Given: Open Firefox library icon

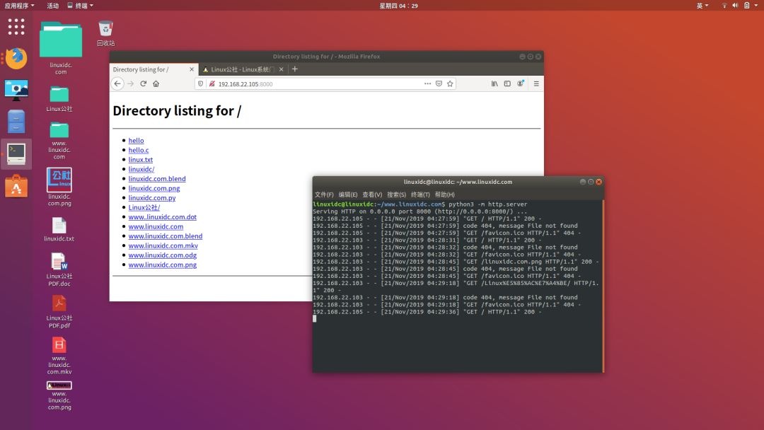Looking at the screenshot, I should (x=494, y=83).
